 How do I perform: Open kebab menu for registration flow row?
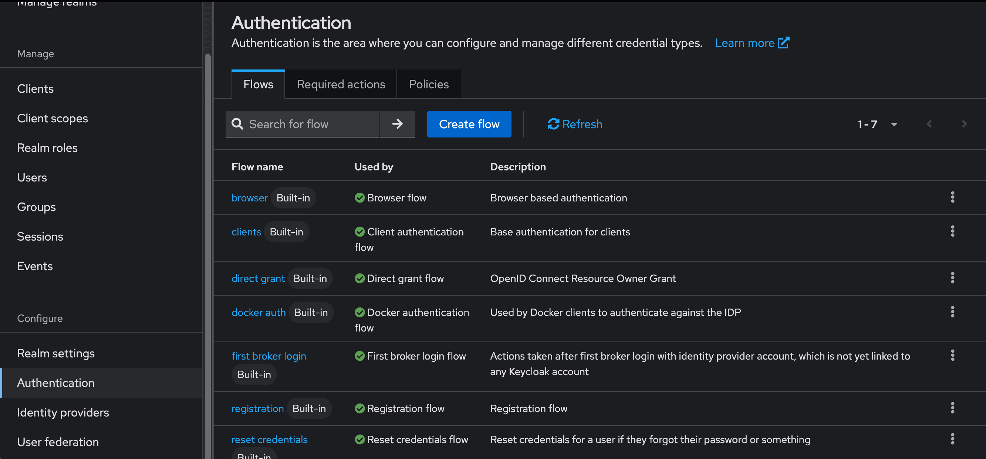coord(952,408)
